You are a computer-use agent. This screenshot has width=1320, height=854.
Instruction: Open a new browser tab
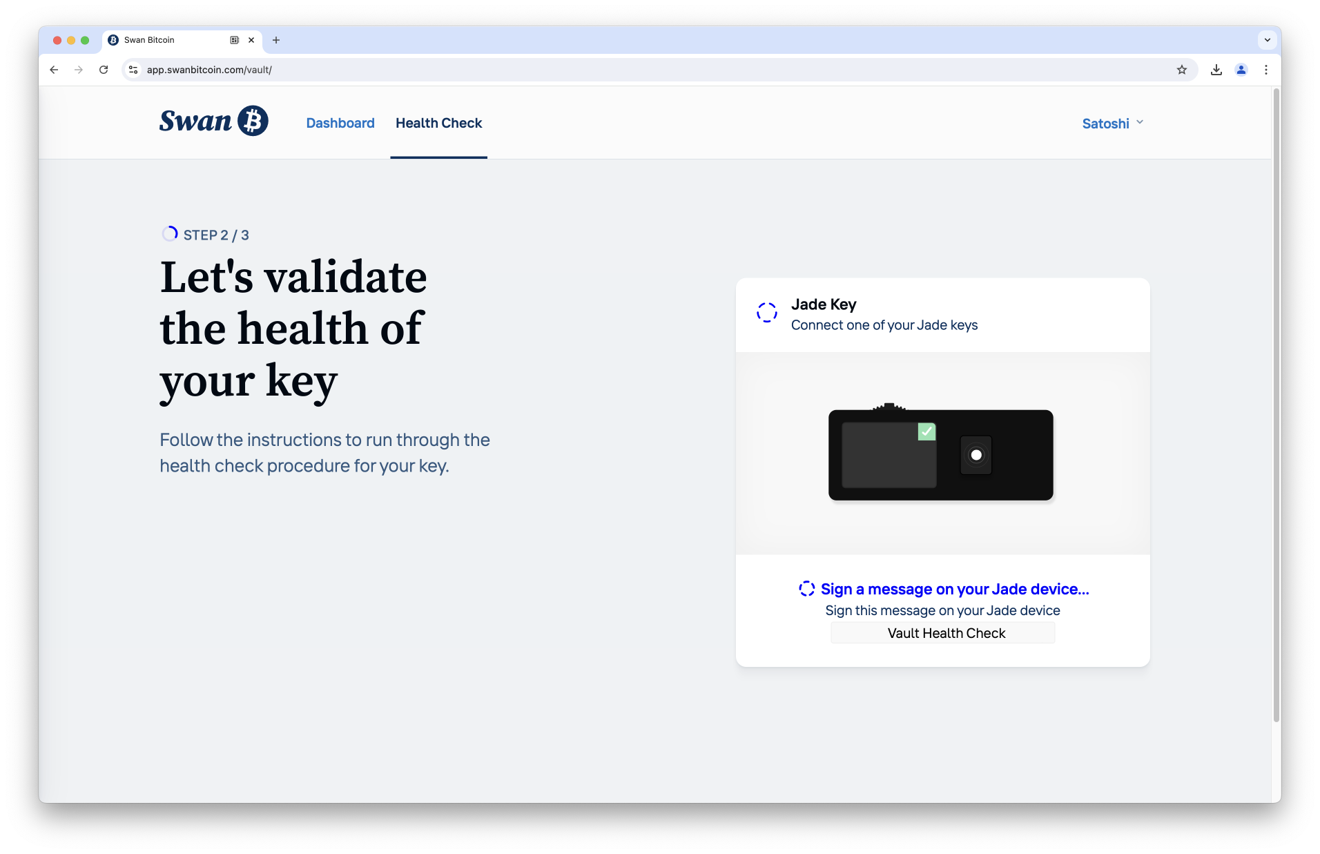point(276,40)
